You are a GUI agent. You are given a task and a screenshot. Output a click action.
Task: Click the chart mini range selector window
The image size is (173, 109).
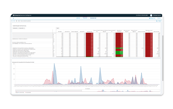[121, 91]
